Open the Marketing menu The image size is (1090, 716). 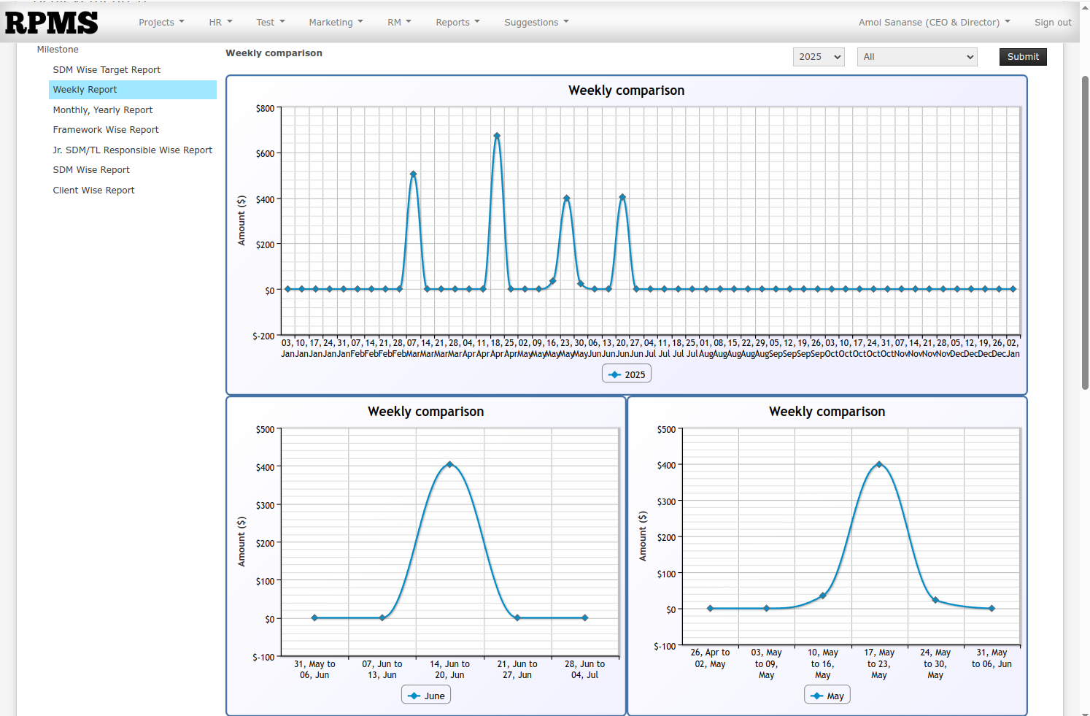(336, 23)
